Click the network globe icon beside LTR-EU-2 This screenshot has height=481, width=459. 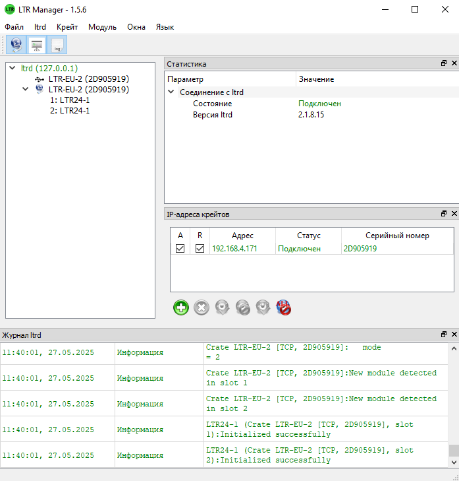pos(40,89)
